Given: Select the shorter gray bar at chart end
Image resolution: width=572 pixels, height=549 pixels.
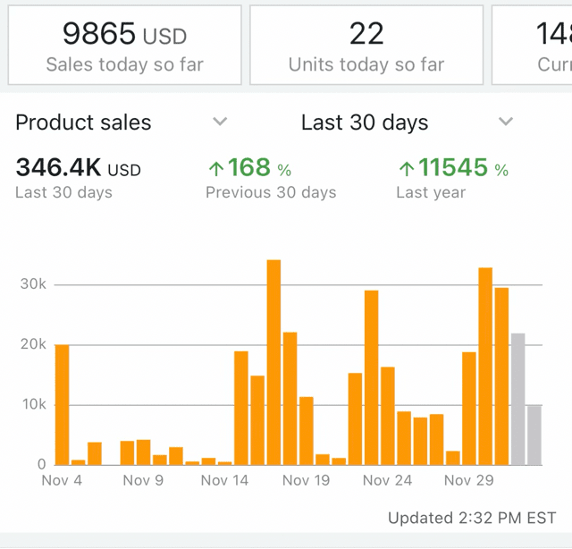Looking at the screenshot, I should [534, 435].
